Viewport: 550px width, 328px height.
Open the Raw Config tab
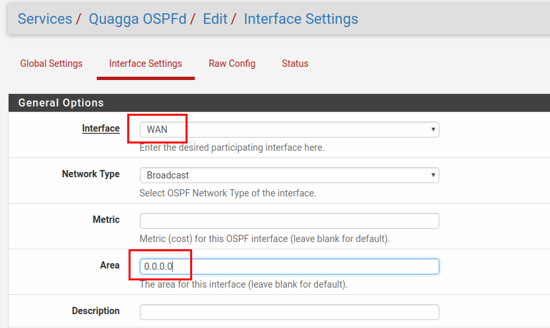(x=232, y=63)
